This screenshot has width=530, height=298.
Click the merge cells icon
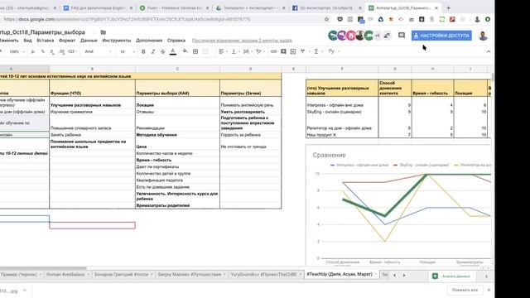[205, 51]
